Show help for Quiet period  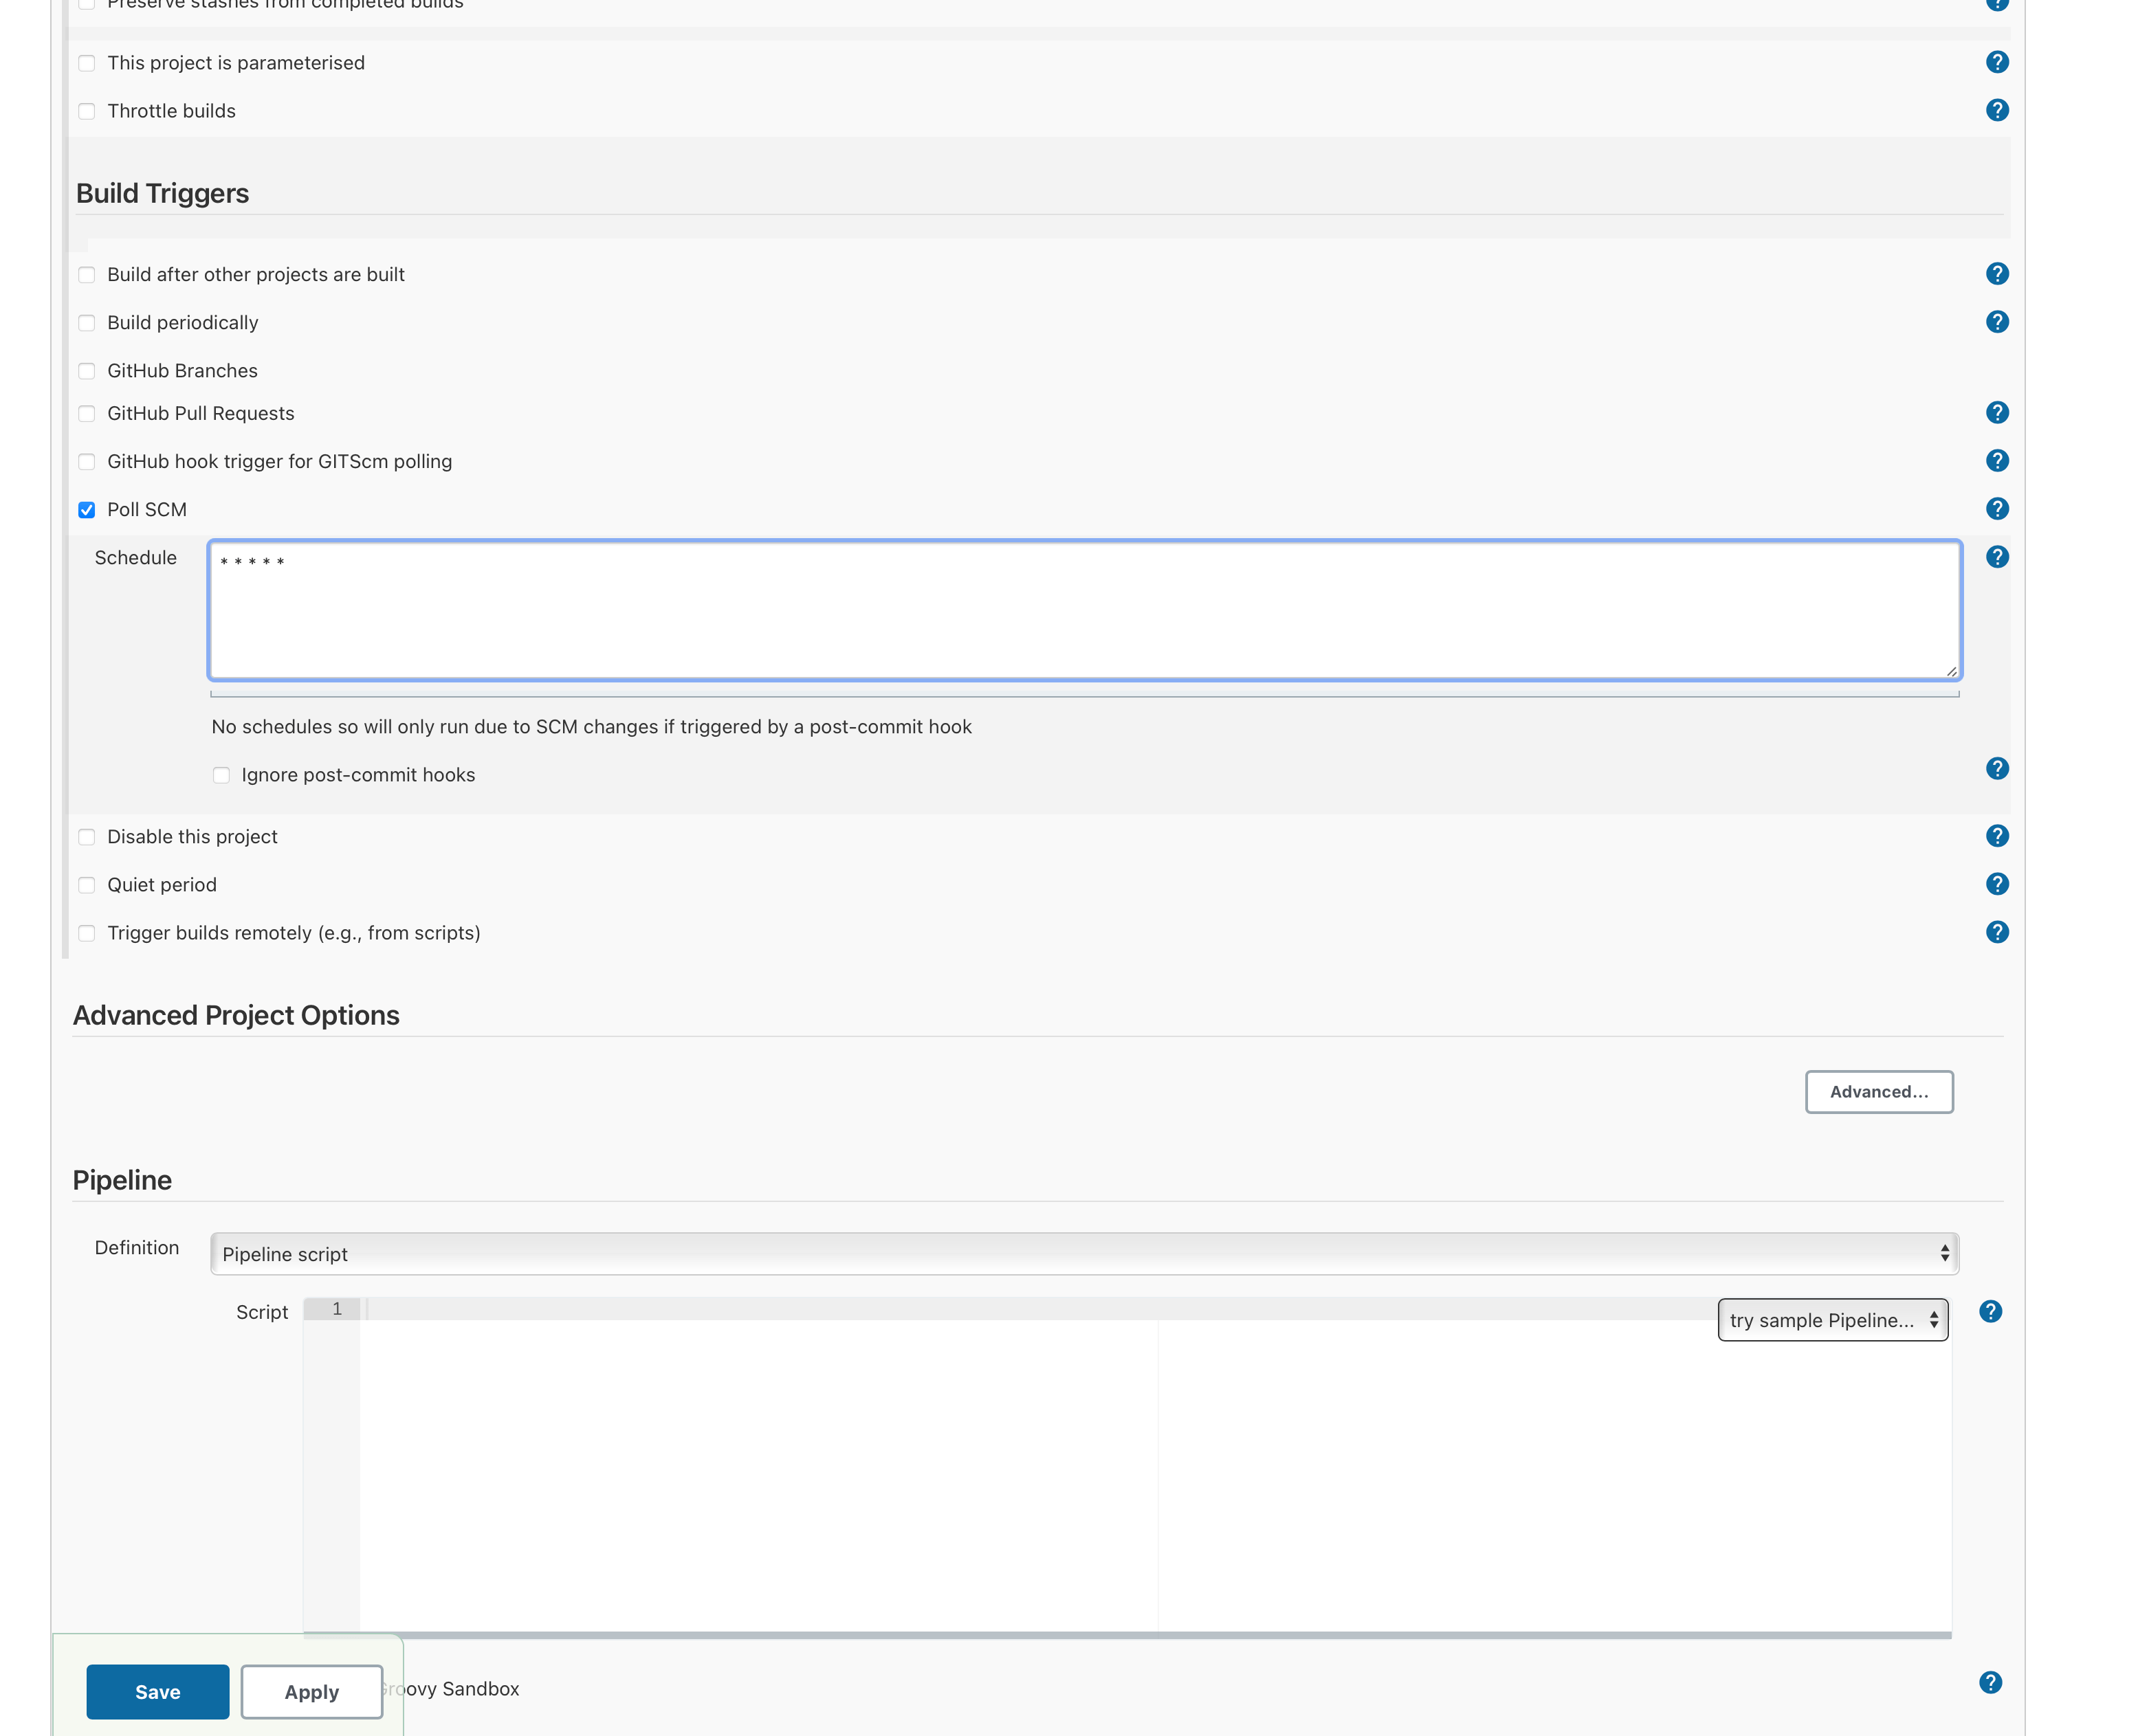[x=1996, y=884]
